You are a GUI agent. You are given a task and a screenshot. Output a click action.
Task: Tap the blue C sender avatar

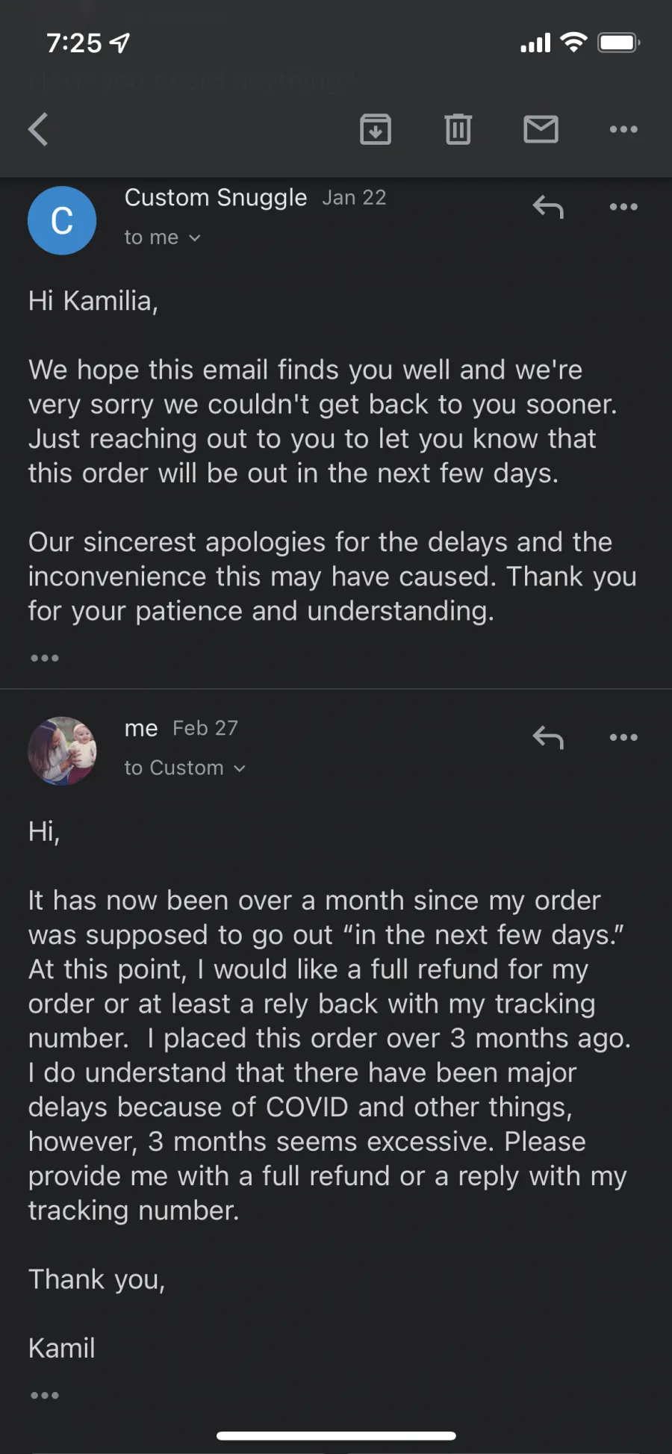(62, 220)
